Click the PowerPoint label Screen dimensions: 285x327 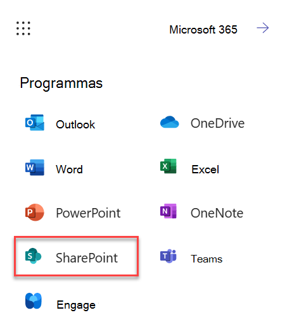pos(88,213)
